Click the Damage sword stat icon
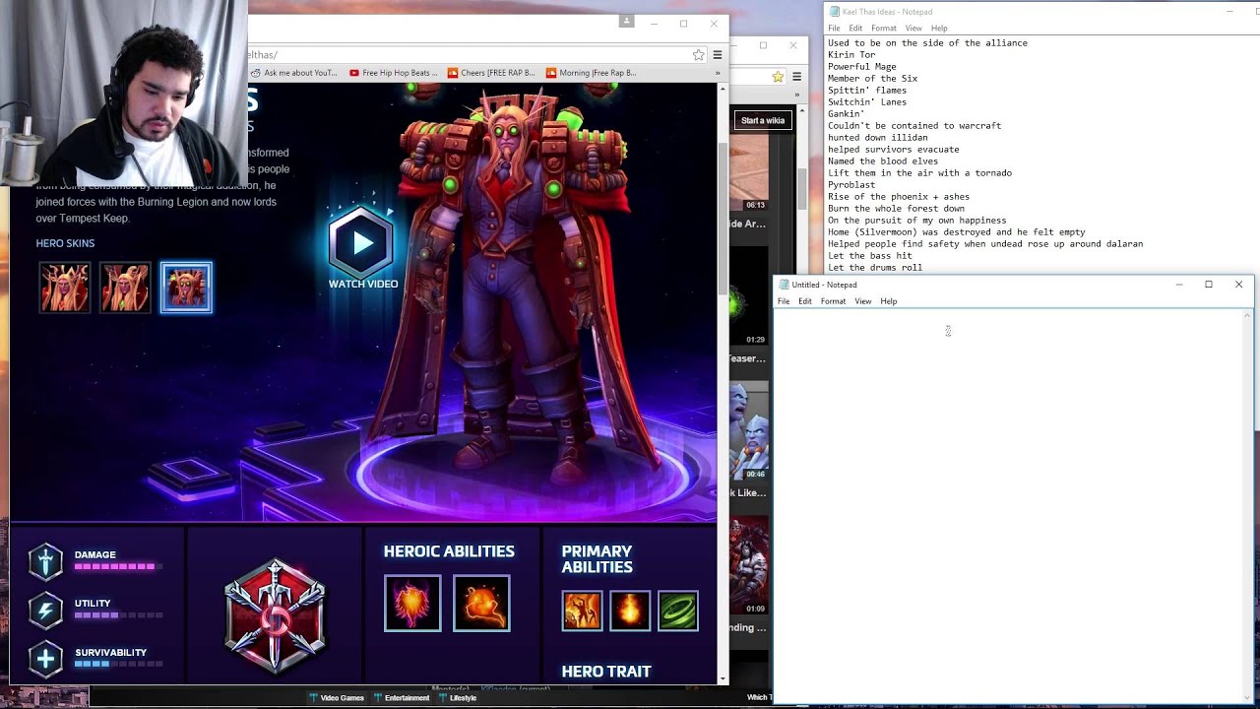This screenshot has width=1260, height=709. click(x=45, y=561)
